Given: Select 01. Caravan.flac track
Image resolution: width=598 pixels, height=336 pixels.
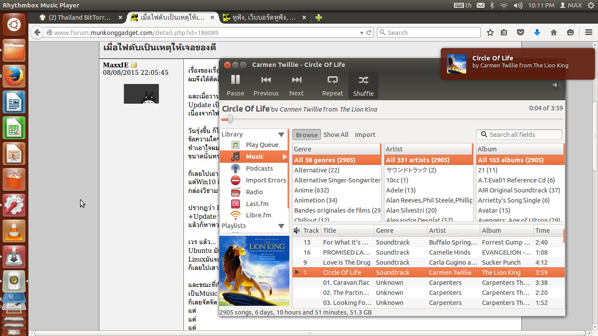Looking at the screenshot, I should coord(429,283).
